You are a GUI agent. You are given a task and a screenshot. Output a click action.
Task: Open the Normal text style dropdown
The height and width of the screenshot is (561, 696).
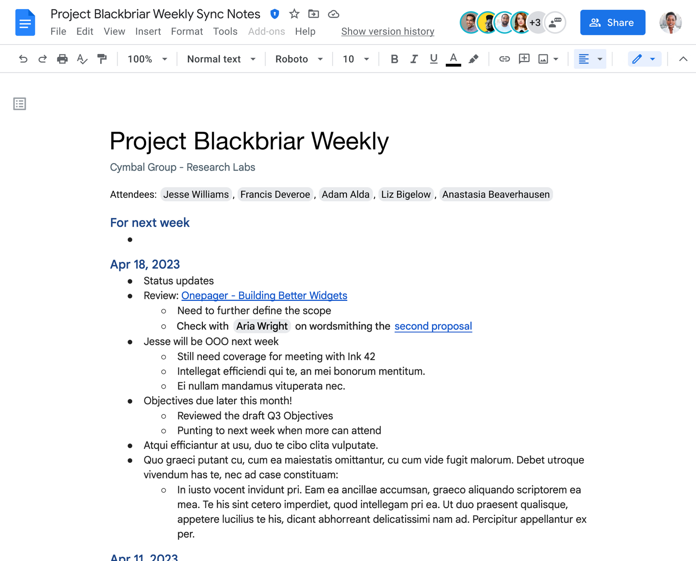(221, 59)
